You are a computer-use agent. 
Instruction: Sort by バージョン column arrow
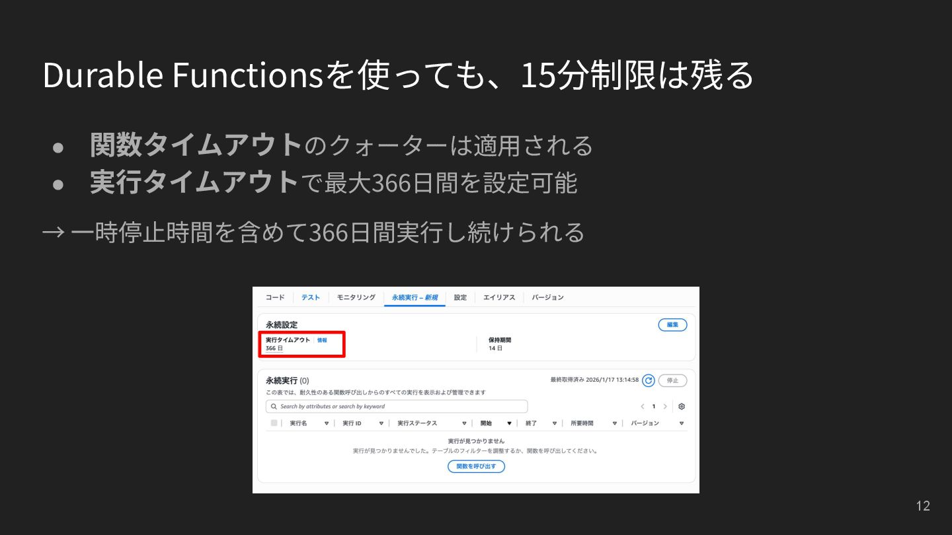tap(682, 423)
